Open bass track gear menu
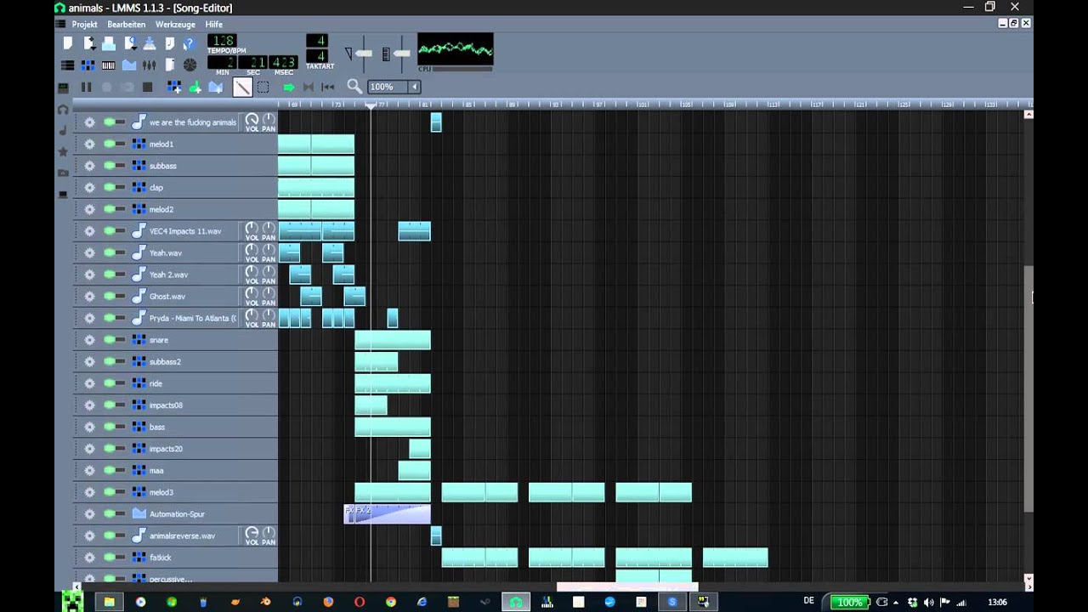Viewport: 1088px width, 612px height. point(89,427)
